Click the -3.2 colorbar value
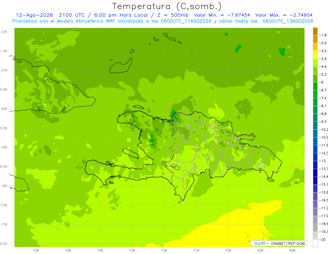Viewport: 328px width, 254px height. click(x=323, y=51)
